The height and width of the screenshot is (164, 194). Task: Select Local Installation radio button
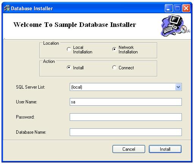click(x=69, y=49)
